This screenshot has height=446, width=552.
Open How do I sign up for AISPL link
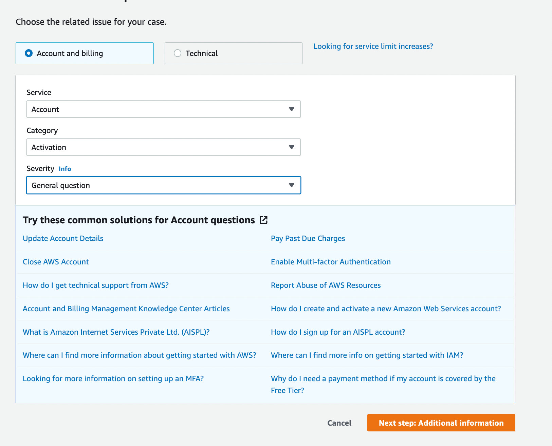point(338,332)
